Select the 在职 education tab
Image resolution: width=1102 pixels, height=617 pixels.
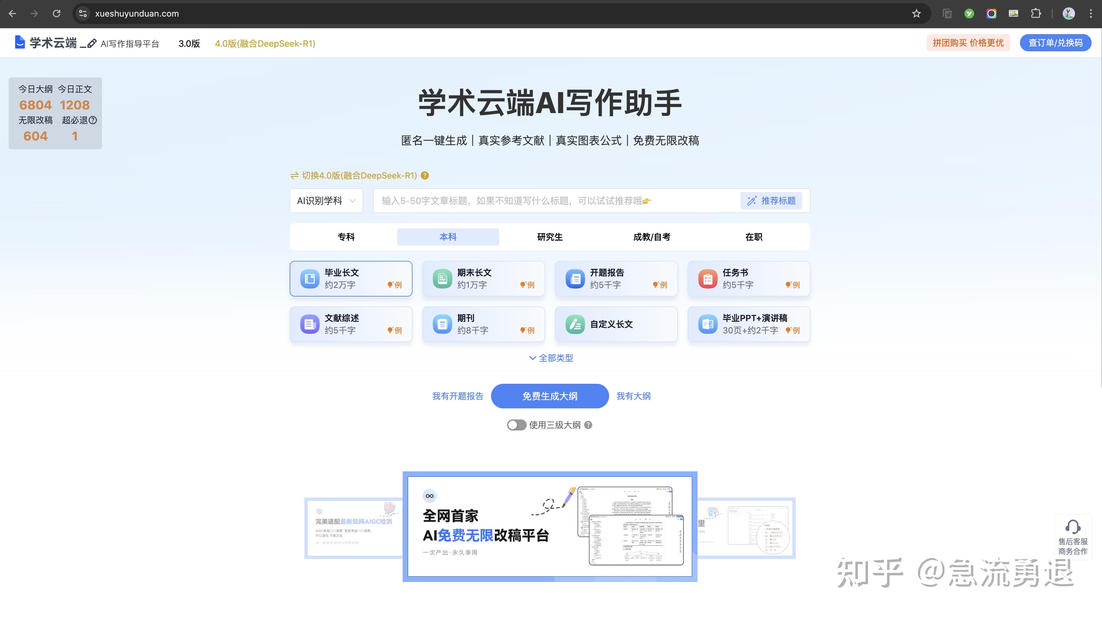(x=754, y=237)
